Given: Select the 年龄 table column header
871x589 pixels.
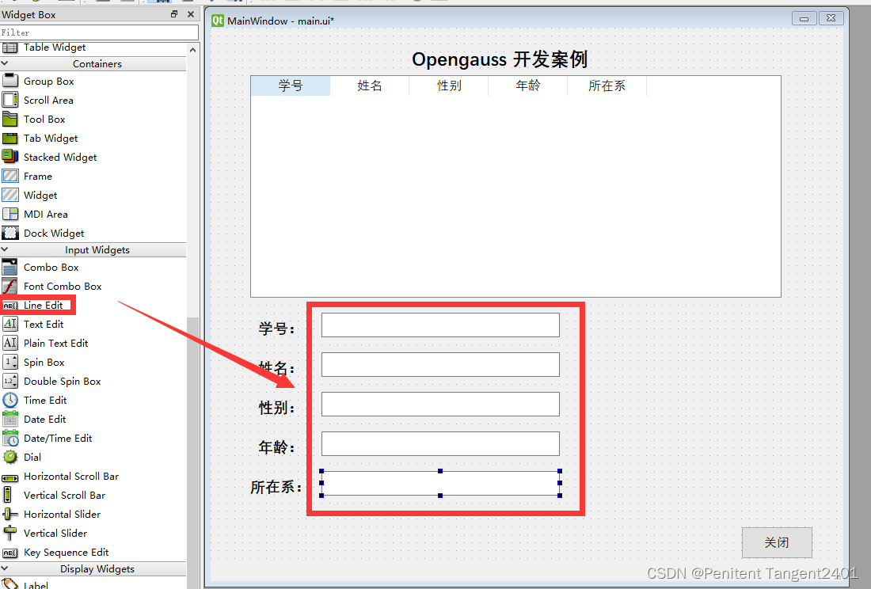Looking at the screenshot, I should [527, 85].
